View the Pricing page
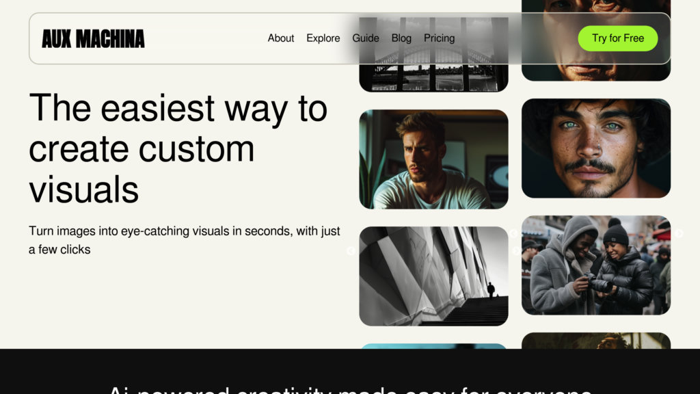Viewport: 700px width, 394px height. click(440, 38)
